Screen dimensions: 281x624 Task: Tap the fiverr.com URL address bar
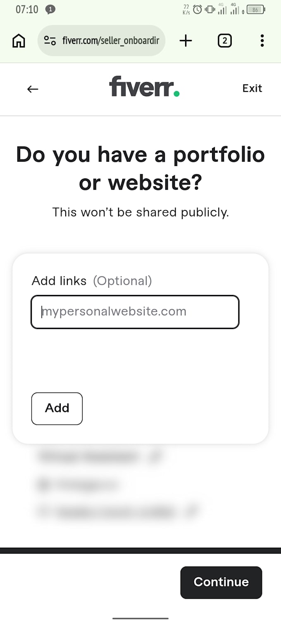click(101, 40)
